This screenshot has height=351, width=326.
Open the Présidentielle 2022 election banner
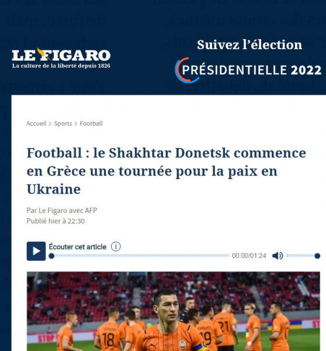pos(248,70)
